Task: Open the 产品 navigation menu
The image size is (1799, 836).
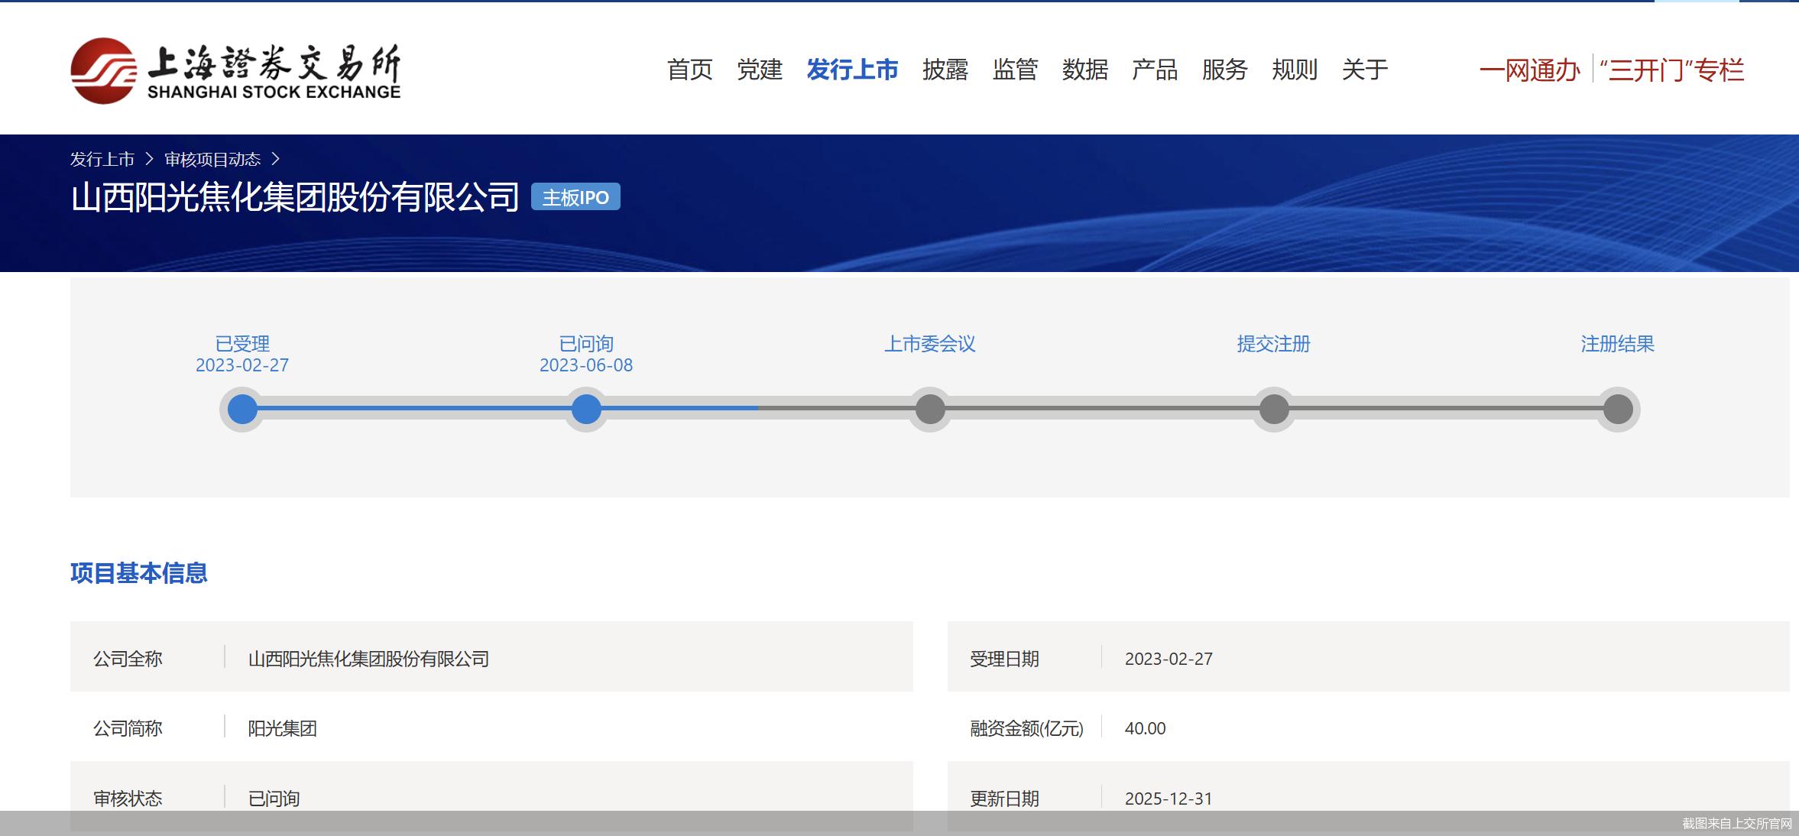Action: click(x=1154, y=70)
